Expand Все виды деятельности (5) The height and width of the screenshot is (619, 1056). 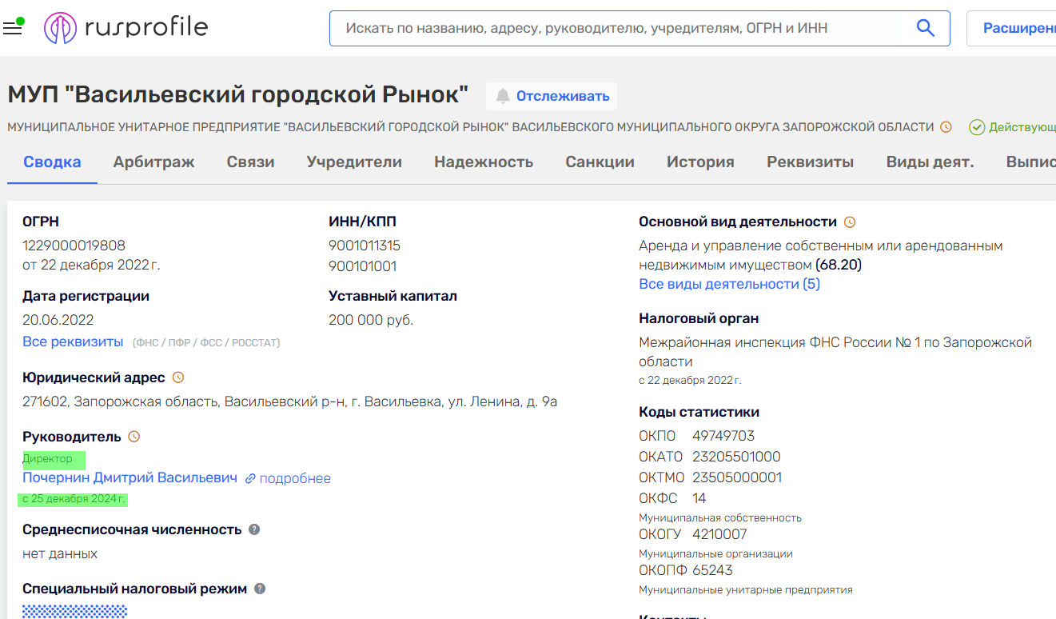click(x=729, y=283)
